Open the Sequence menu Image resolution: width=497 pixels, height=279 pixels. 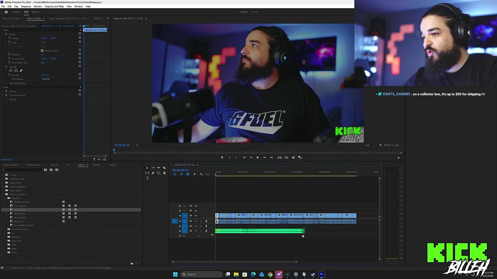26,7
